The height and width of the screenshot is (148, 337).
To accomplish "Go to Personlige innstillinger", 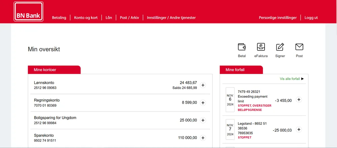I will 278,18.
